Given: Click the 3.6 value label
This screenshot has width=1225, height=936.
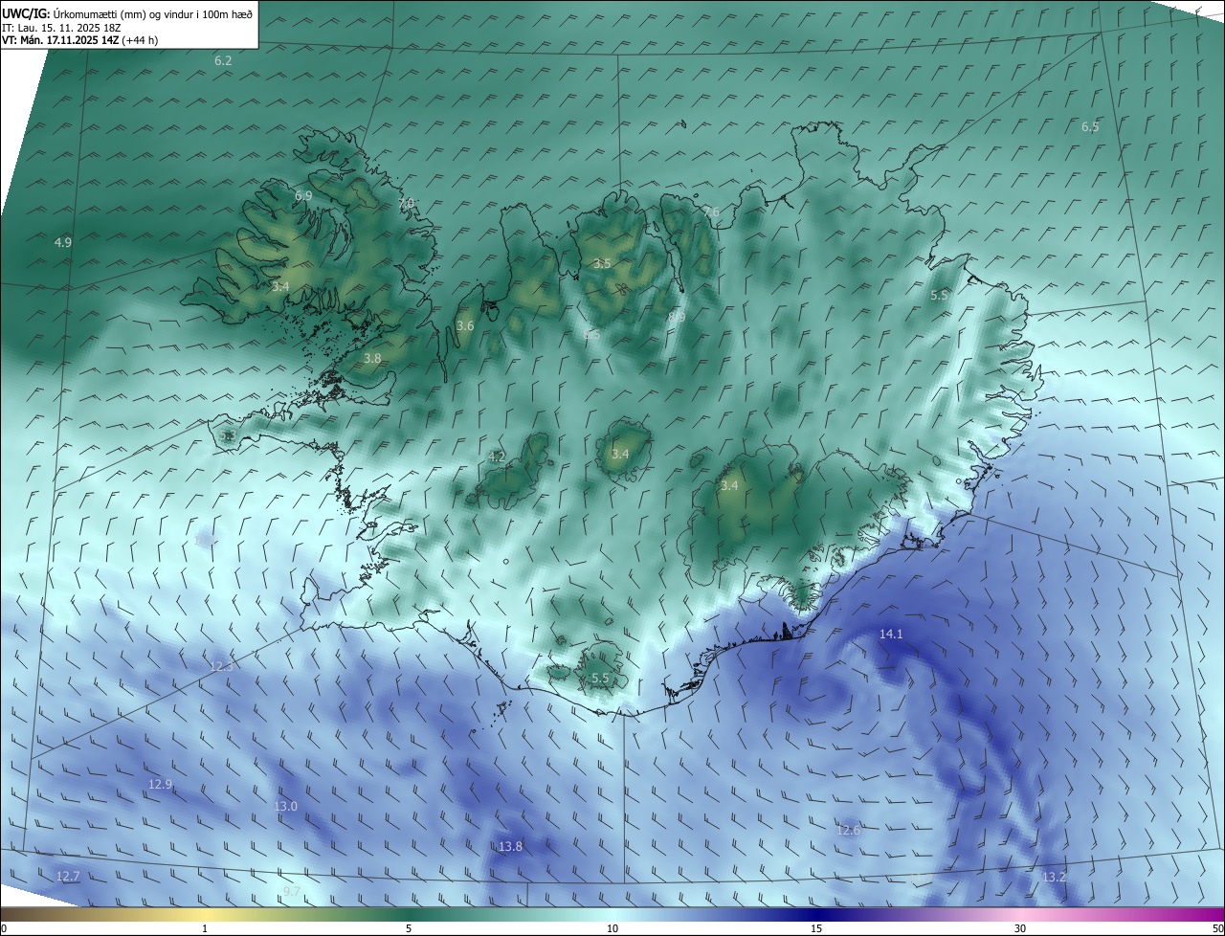Looking at the screenshot, I should point(465,326).
